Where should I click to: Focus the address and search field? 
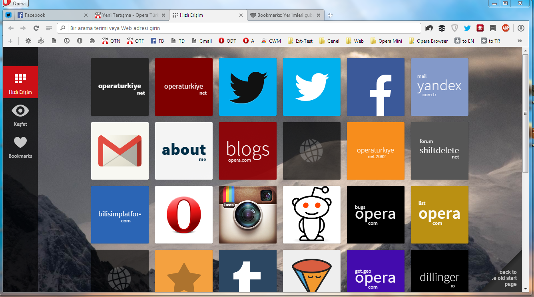(239, 28)
